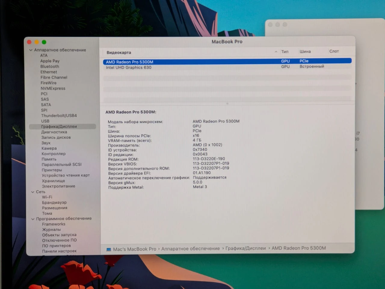
Task: Collapse the Программное обеспечение section
Action: (33, 219)
